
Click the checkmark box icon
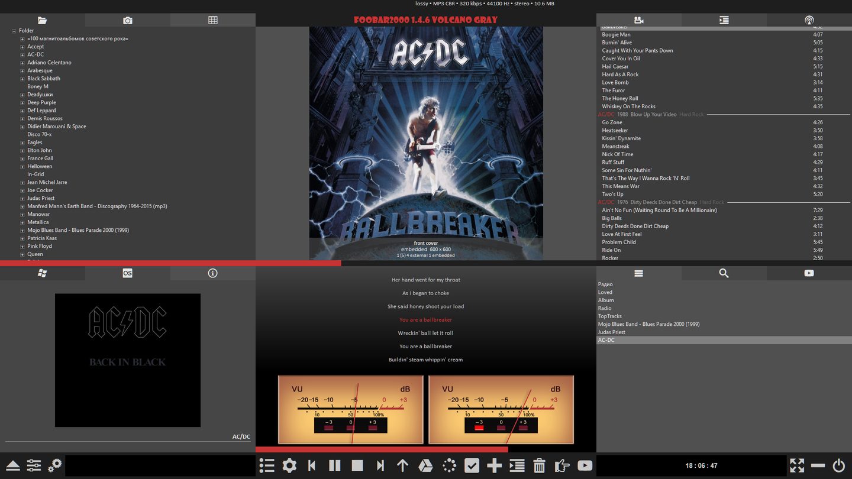[x=472, y=466]
